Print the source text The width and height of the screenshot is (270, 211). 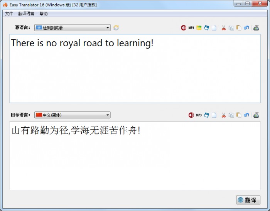256,28
